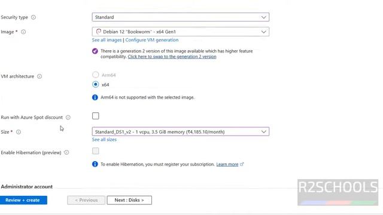Go to Next : Disks step
383x215 pixels.
[129, 200]
